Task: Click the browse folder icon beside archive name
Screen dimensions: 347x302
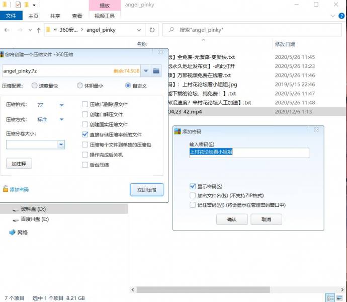Action: (x=156, y=71)
